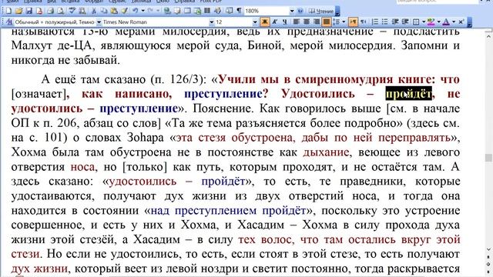Image resolution: width=493 pixels, height=277 pixels.
Task: Align the paragraph to the left
Action: click(x=296, y=22)
